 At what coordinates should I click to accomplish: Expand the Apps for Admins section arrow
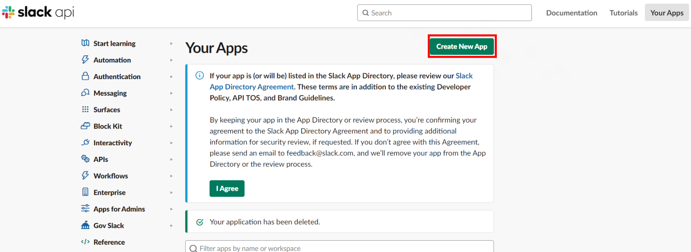click(x=171, y=209)
